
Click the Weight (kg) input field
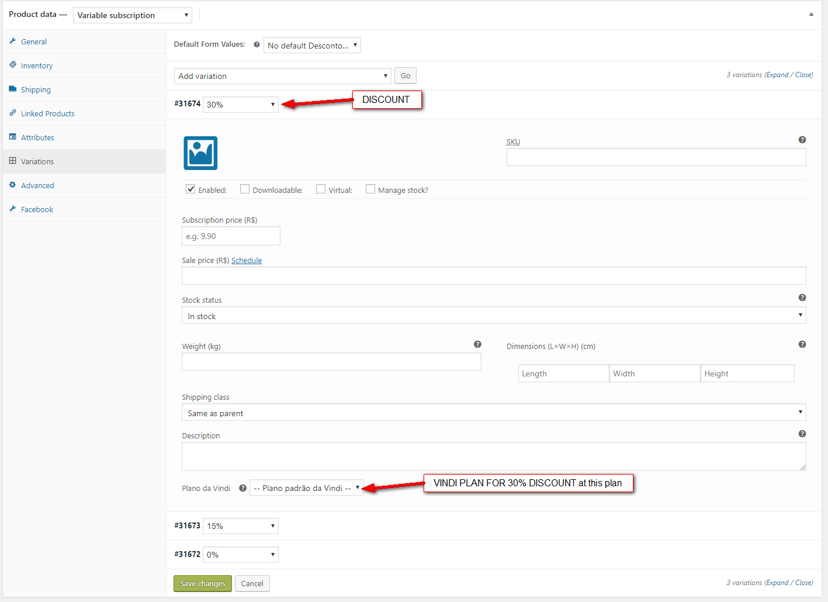point(331,361)
